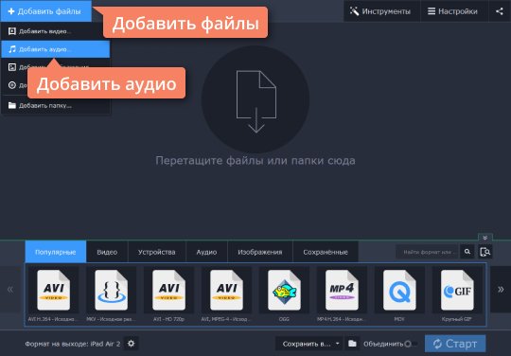Choose Добавить видео from the menu
Screen dimensions: 511x356
56,31
